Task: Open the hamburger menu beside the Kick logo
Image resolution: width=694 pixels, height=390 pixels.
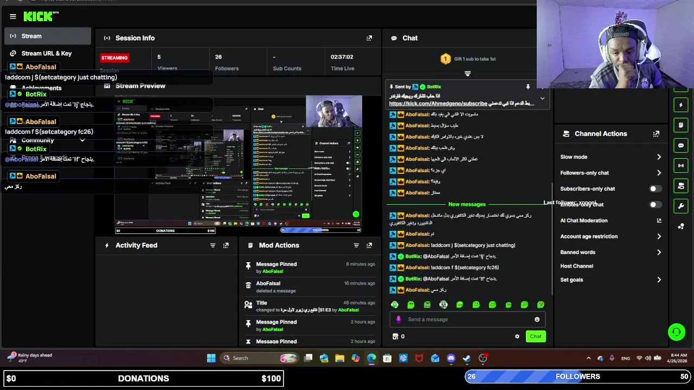Action: (12, 16)
